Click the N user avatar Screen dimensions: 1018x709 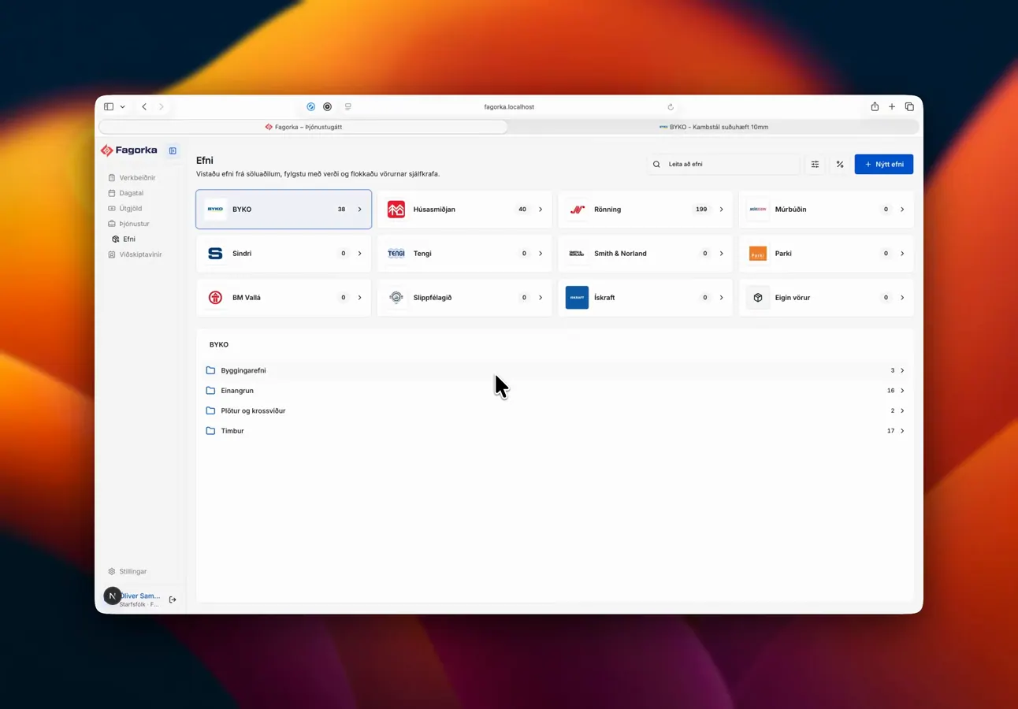click(x=113, y=596)
